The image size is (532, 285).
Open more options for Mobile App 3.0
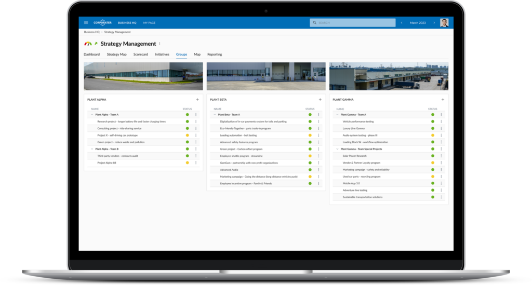[441, 183]
